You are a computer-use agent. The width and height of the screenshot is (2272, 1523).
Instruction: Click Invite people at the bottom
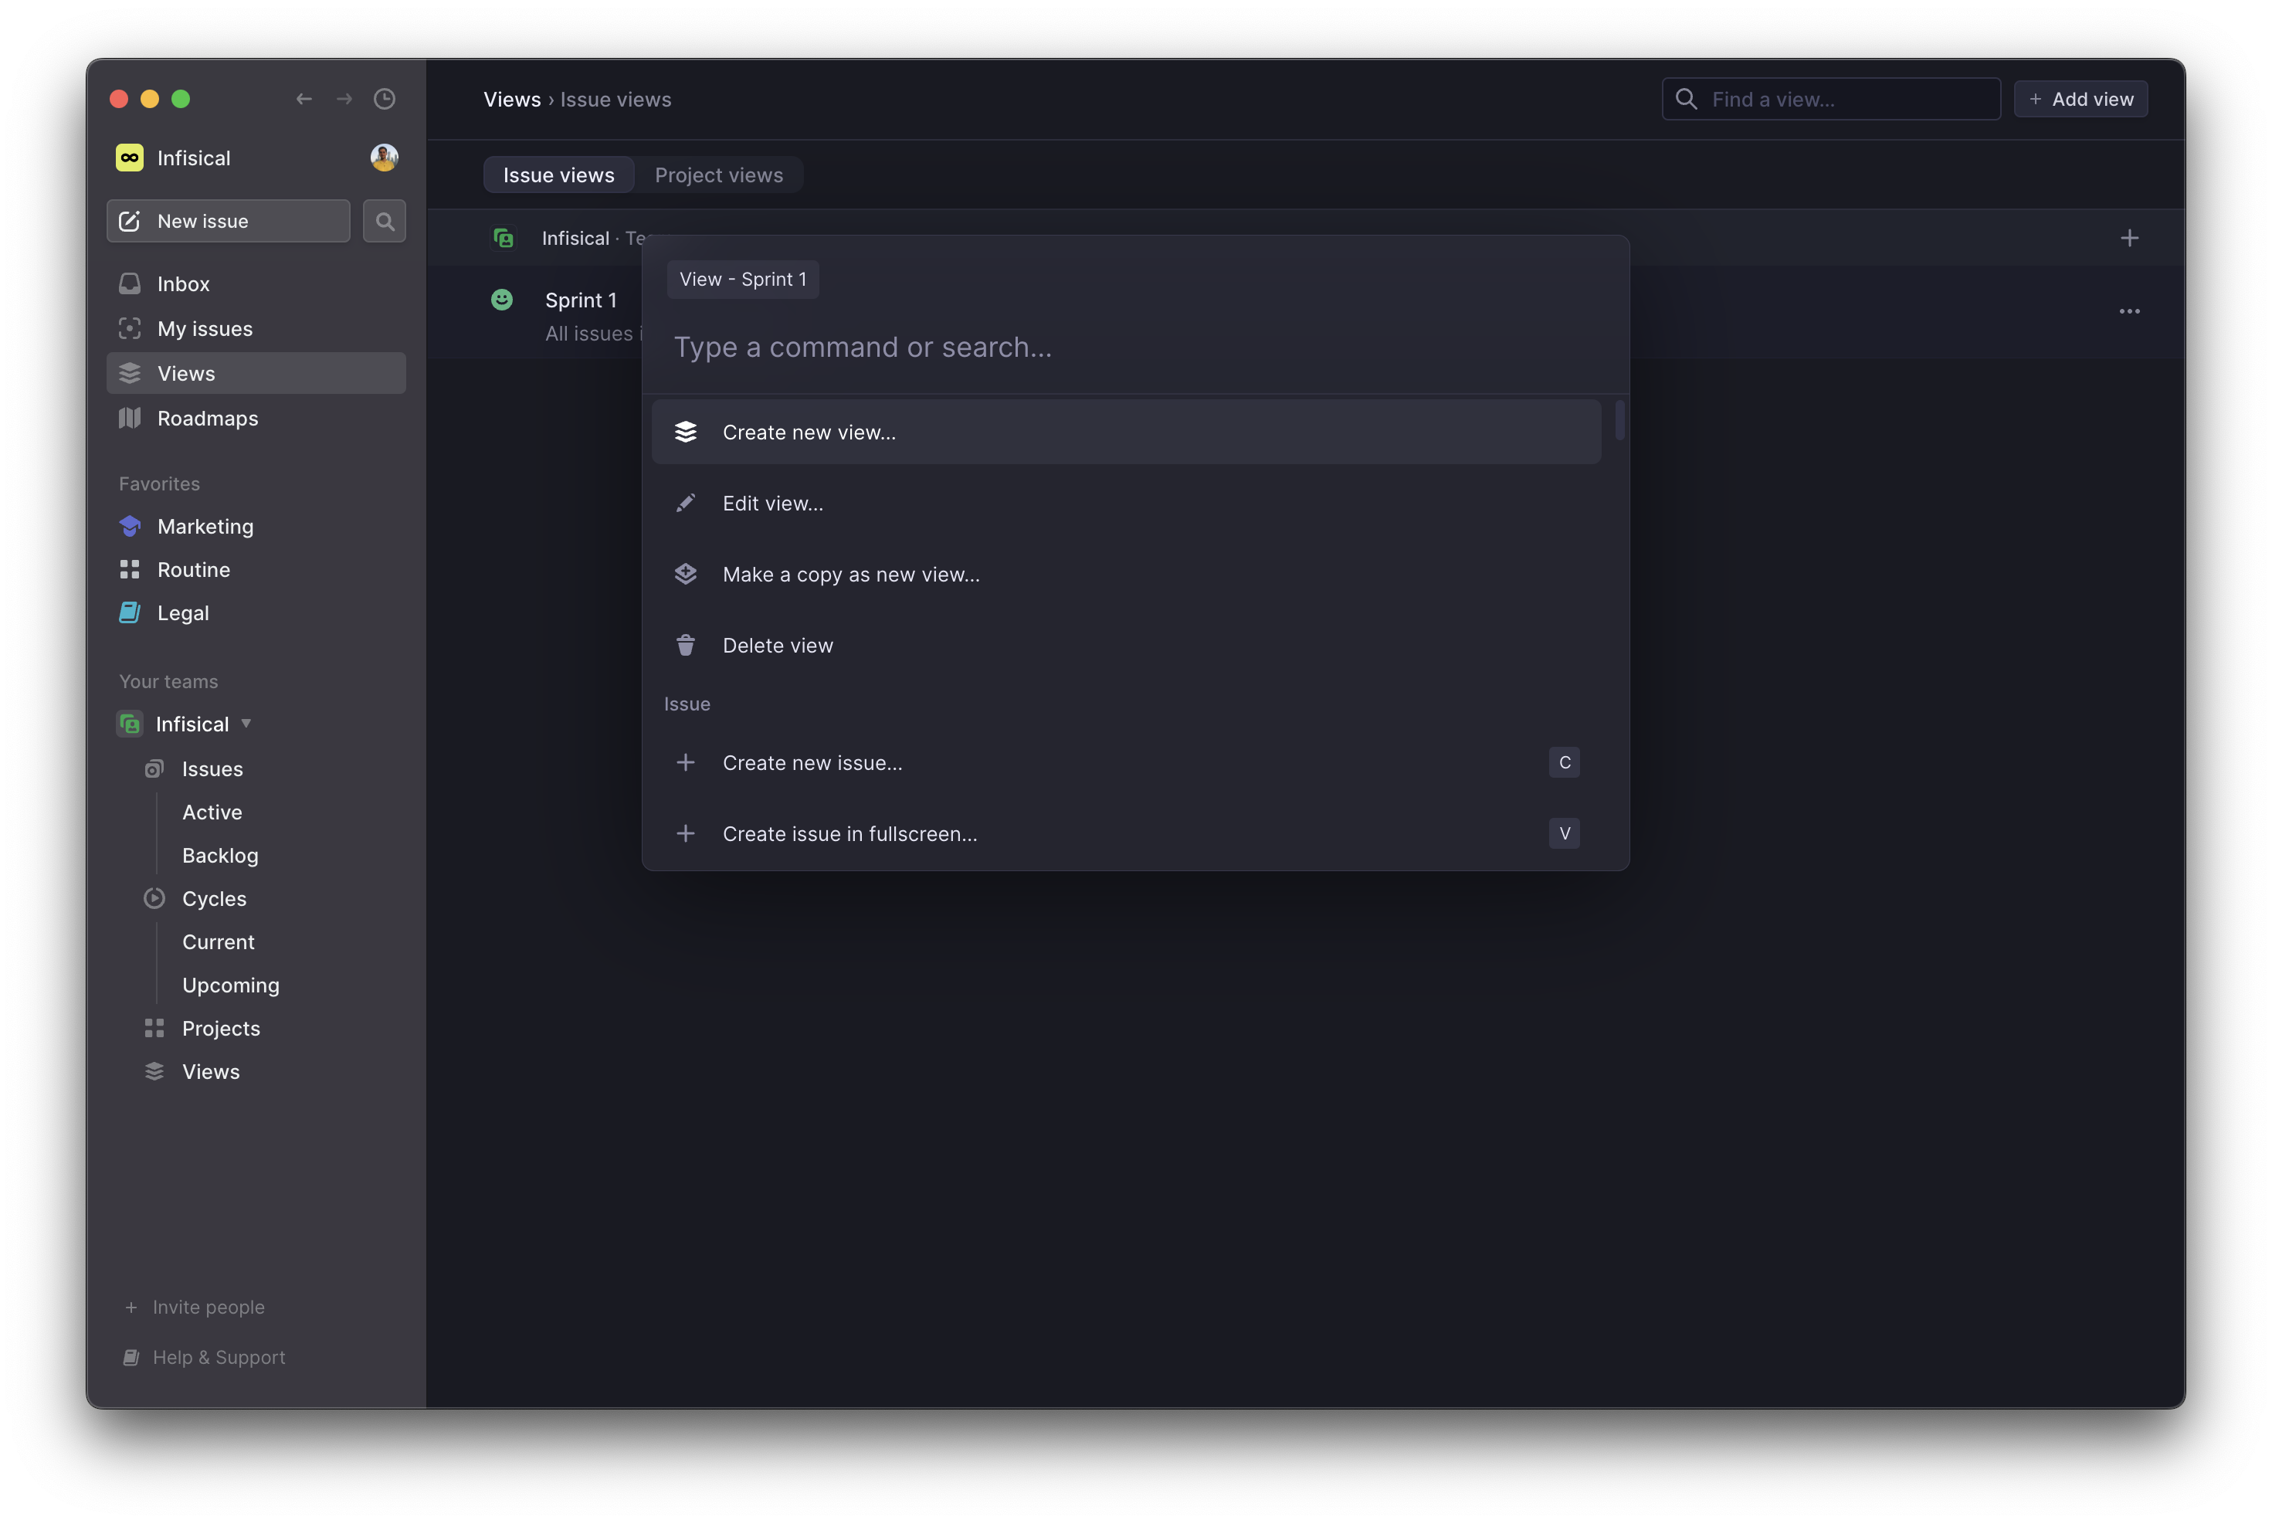click(207, 1307)
